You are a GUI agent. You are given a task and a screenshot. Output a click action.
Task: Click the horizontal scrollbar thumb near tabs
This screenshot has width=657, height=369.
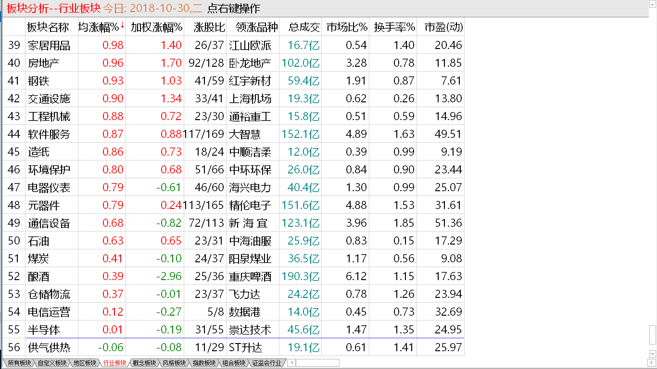tap(317, 363)
